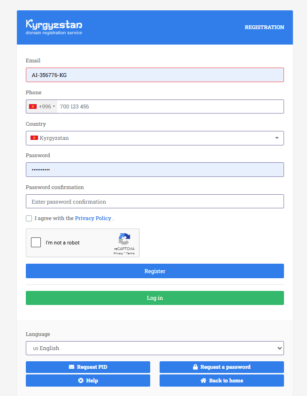Image resolution: width=307 pixels, height=396 pixels.
Task: Click the lock icon on Request a password
Action: pos(195,367)
